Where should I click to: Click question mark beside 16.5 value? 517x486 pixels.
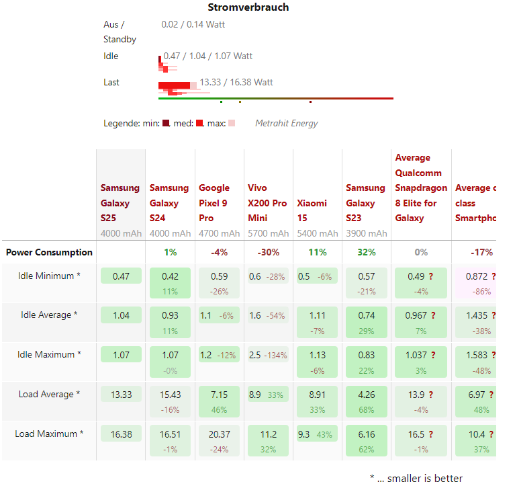tap(430, 434)
